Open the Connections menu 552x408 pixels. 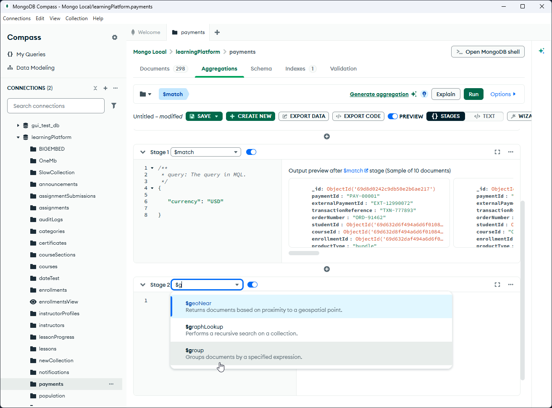pos(17,18)
